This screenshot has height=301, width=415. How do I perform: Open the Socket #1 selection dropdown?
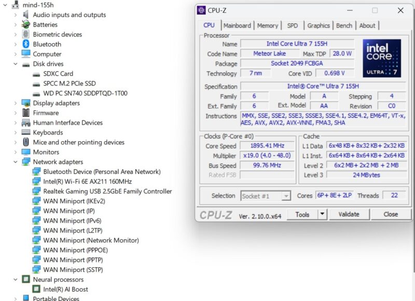coord(285,196)
